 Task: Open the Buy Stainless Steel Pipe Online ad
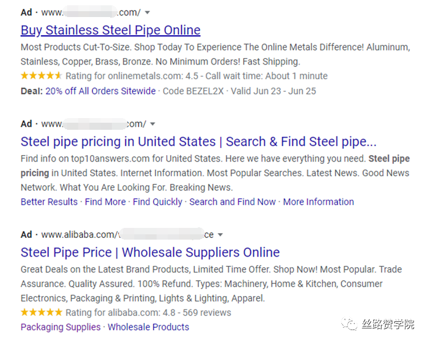tap(111, 30)
